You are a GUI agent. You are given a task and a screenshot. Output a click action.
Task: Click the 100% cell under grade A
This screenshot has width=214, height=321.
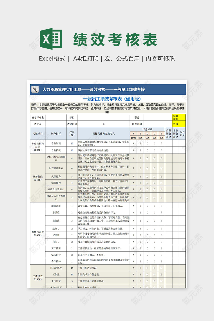(133, 138)
